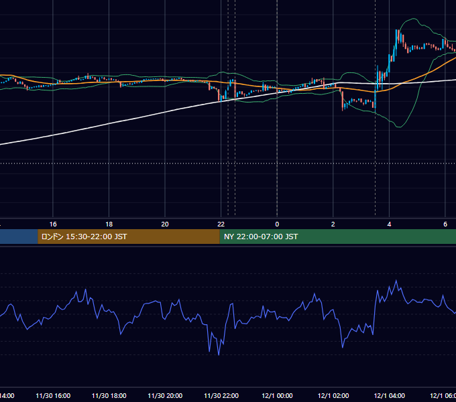
Task: Click the 11/30 18:00 bottom time label
Action: click(109, 395)
